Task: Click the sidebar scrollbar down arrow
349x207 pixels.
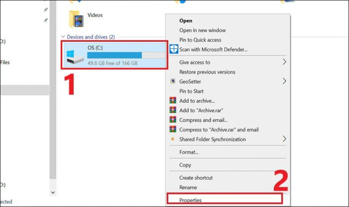Action: 53,193
